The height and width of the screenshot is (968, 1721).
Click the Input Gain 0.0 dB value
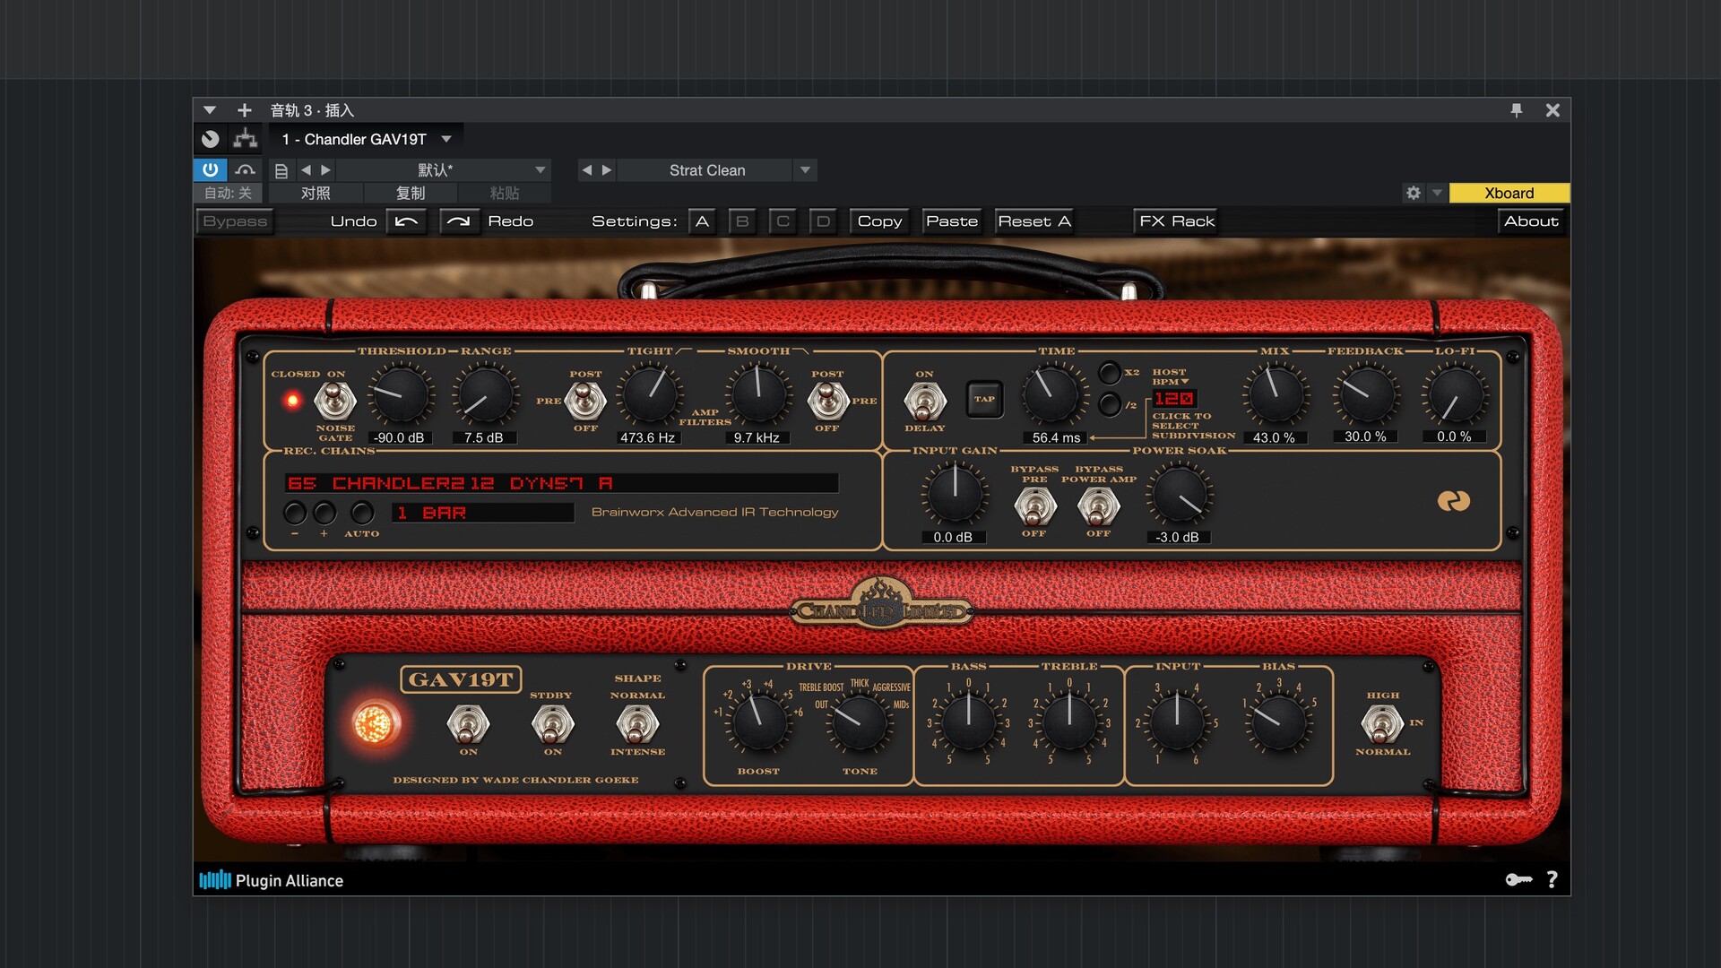click(953, 537)
